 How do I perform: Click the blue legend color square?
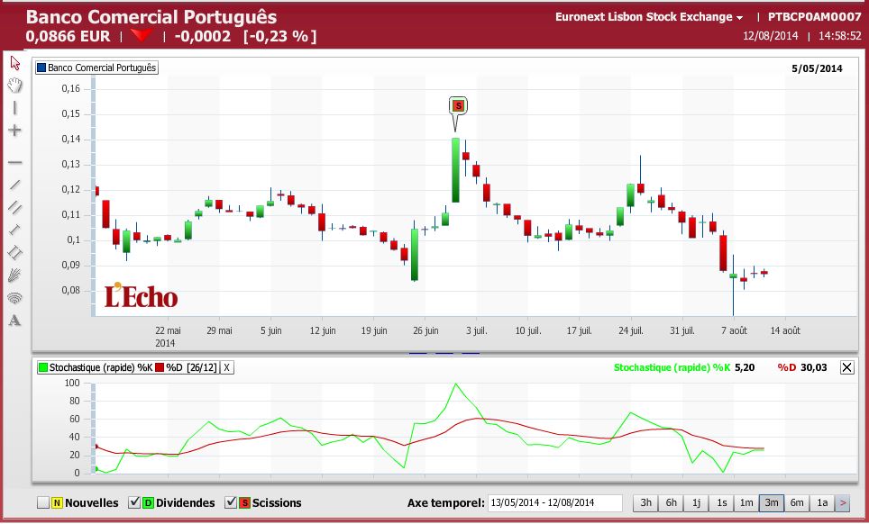(x=41, y=68)
